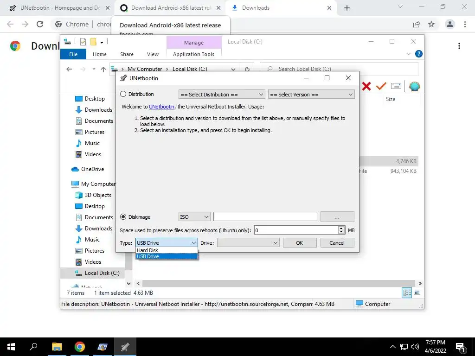The image size is (475, 356).
Task: Open the ISO image type dropdown
Action: (194, 217)
